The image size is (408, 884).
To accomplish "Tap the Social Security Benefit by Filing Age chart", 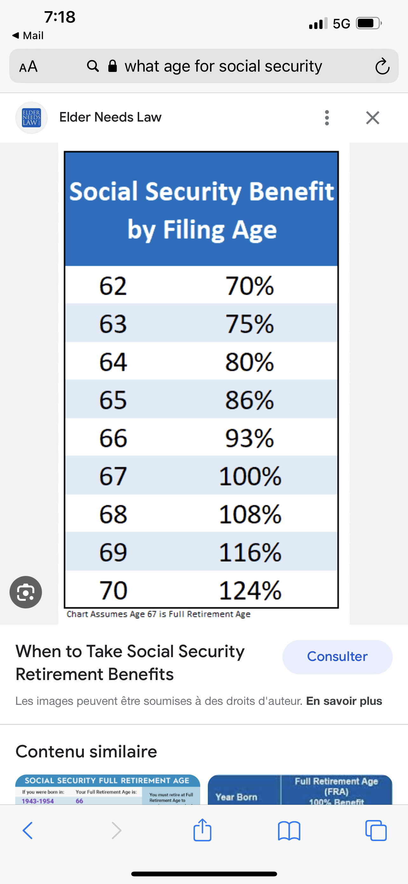I will 201,379.
